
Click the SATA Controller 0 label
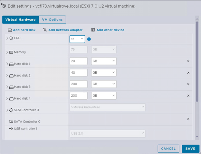[x=27, y=122]
